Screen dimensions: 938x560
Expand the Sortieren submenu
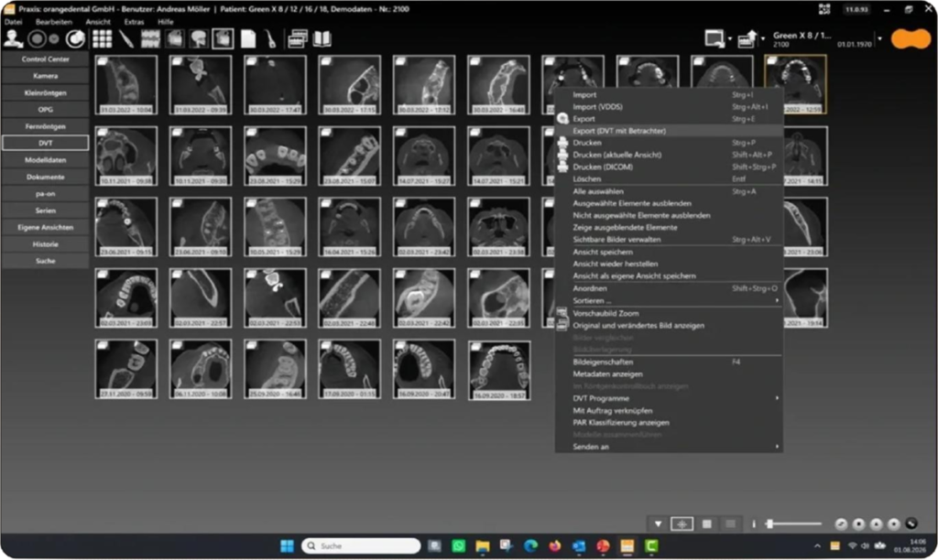777,301
